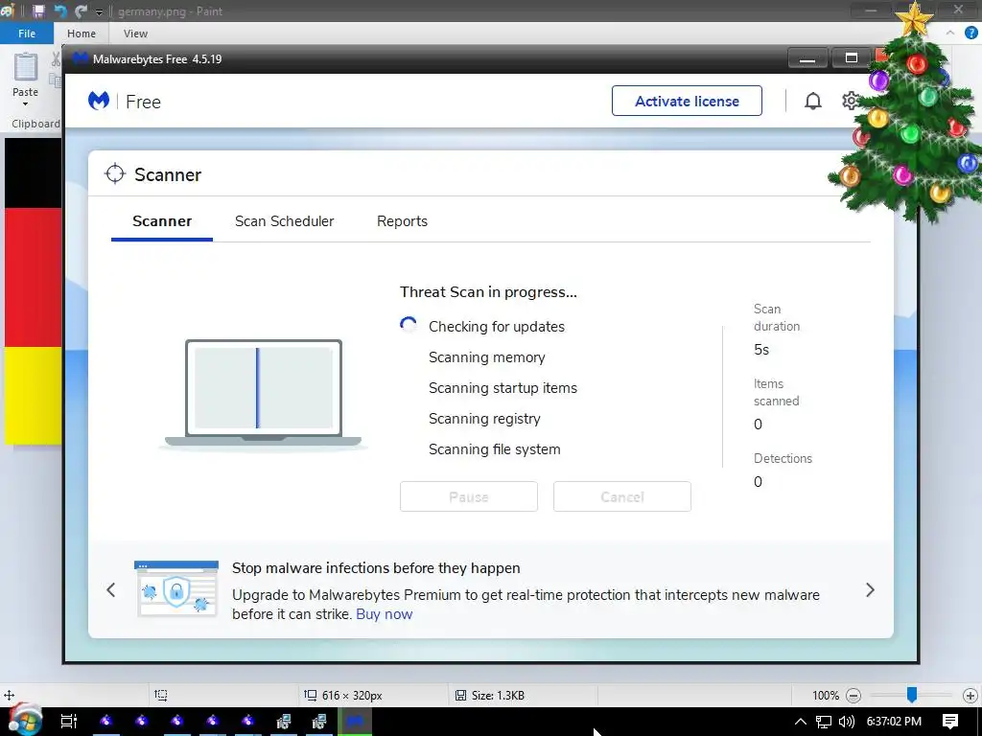Open the notifications bell in Malwarebytes
982x736 pixels.
click(813, 101)
